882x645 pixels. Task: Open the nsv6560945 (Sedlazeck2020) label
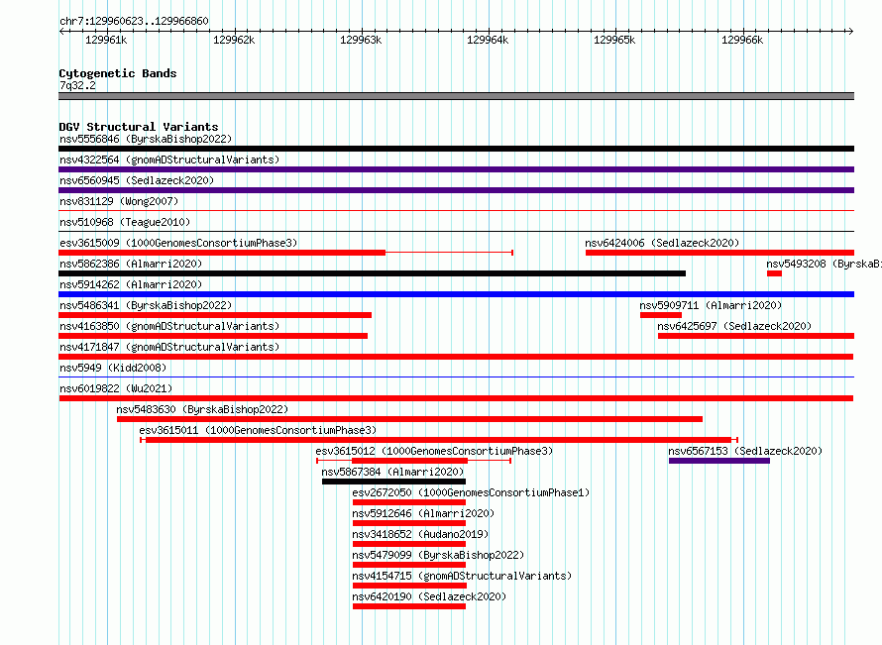click(x=137, y=180)
